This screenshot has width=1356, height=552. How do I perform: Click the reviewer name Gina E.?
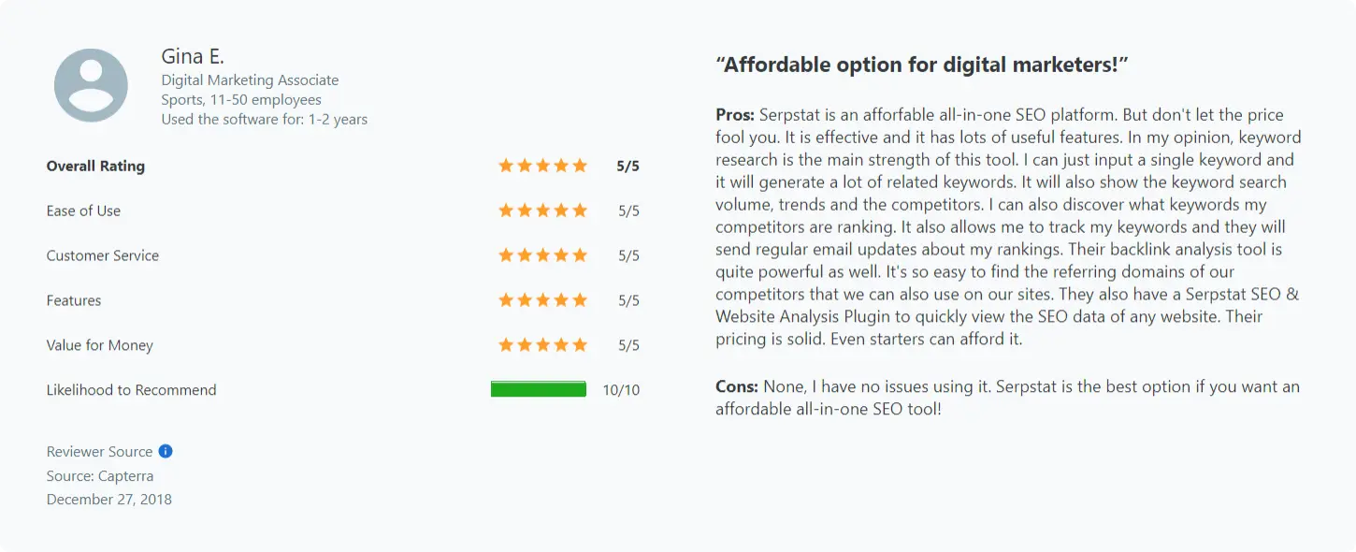193,57
